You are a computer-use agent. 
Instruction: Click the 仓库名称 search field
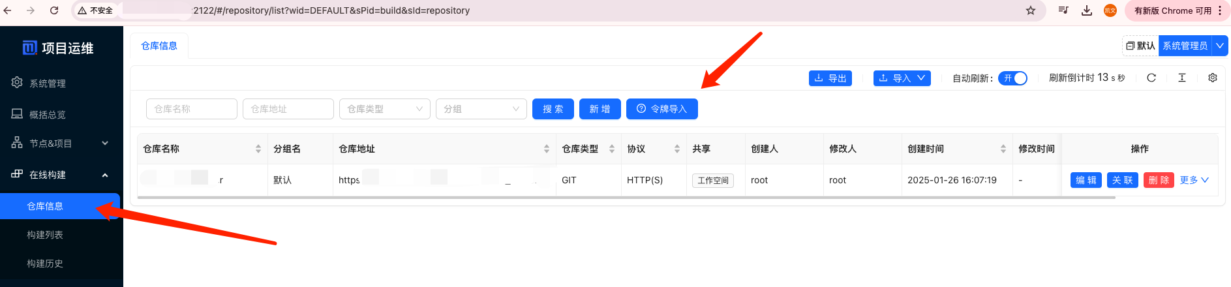click(192, 109)
